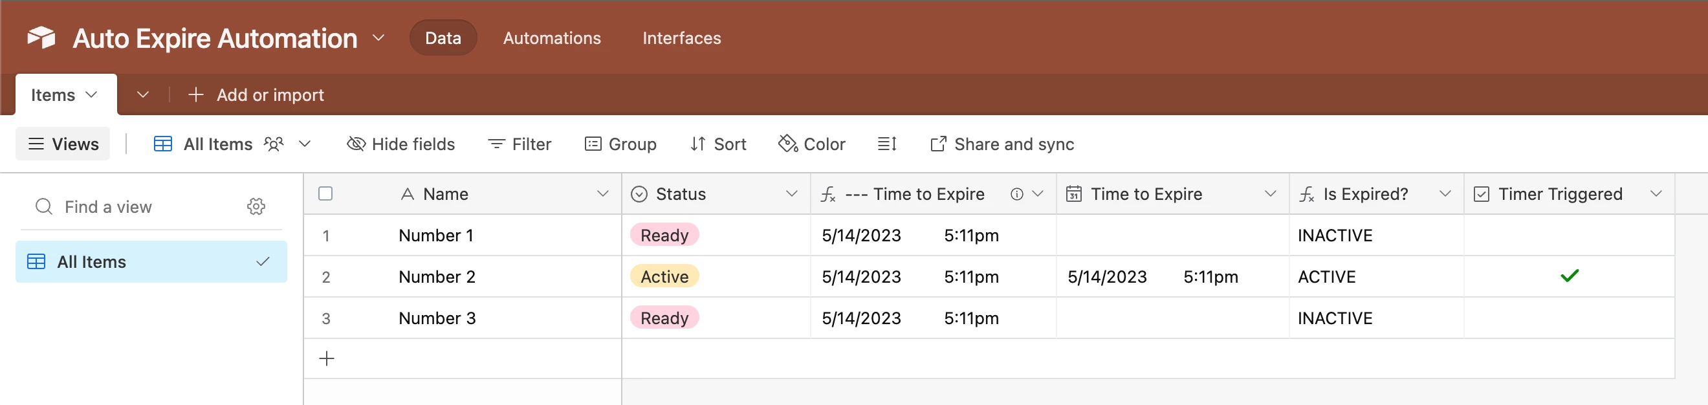This screenshot has width=1708, height=405.
Task: Click Hide fields
Action: tap(400, 144)
